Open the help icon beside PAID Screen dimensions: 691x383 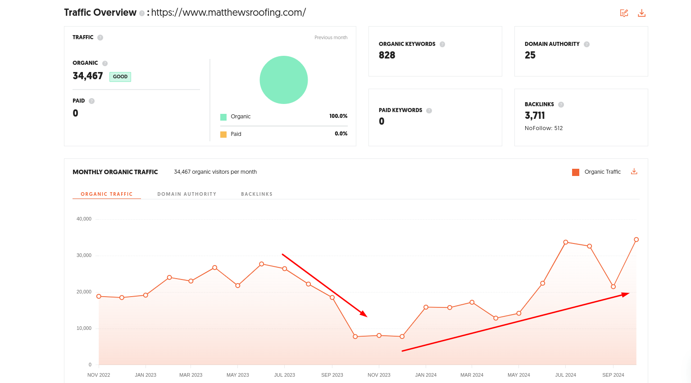tap(91, 101)
